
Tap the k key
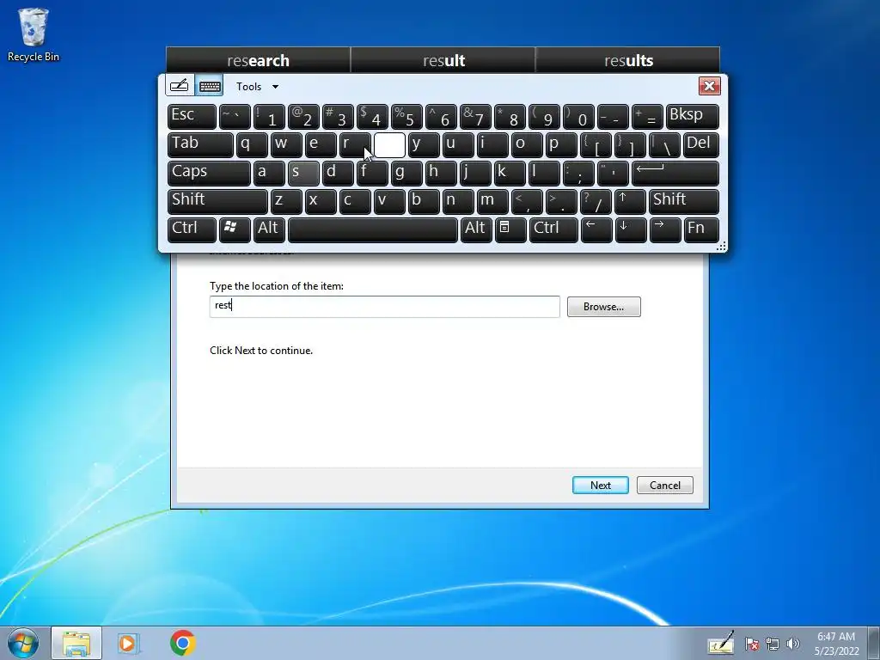coord(510,174)
